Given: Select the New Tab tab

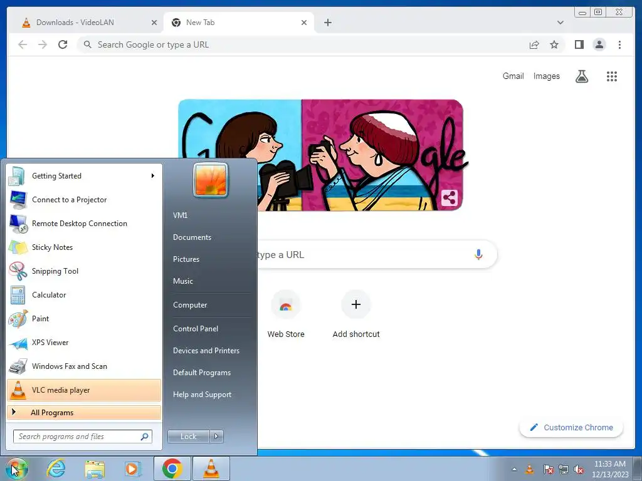Looking at the screenshot, I should coord(239,23).
